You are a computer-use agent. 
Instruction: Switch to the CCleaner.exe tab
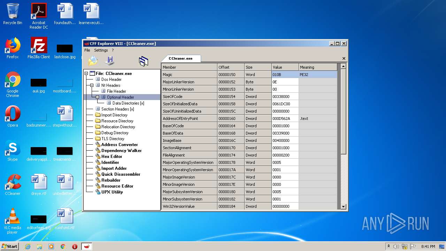180,59
